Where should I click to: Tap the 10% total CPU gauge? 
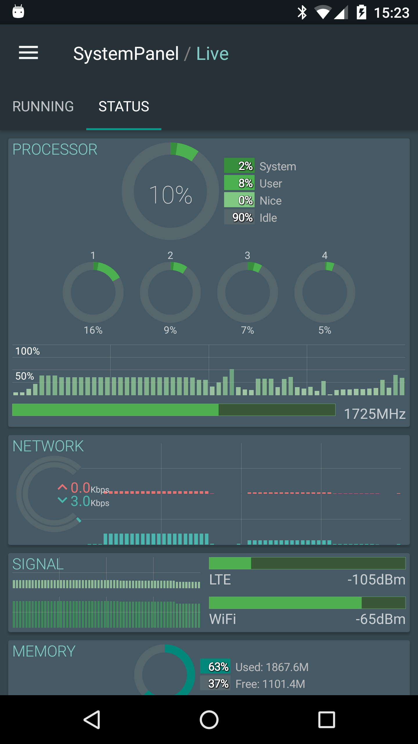170,191
